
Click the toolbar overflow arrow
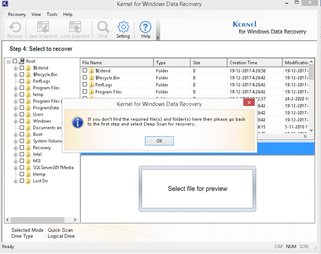tap(158, 38)
